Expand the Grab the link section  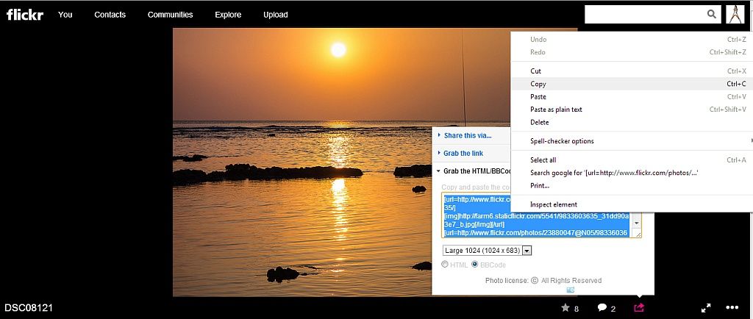pyautogui.click(x=463, y=153)
